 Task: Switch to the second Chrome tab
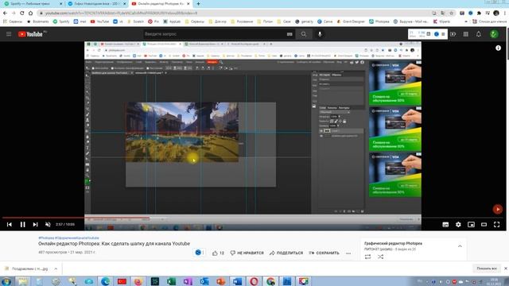[97, 3]
